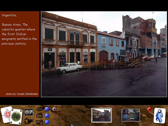Toggle the blue button beside the camera
The image size is (168, 126).
click(x=47, y=115)
